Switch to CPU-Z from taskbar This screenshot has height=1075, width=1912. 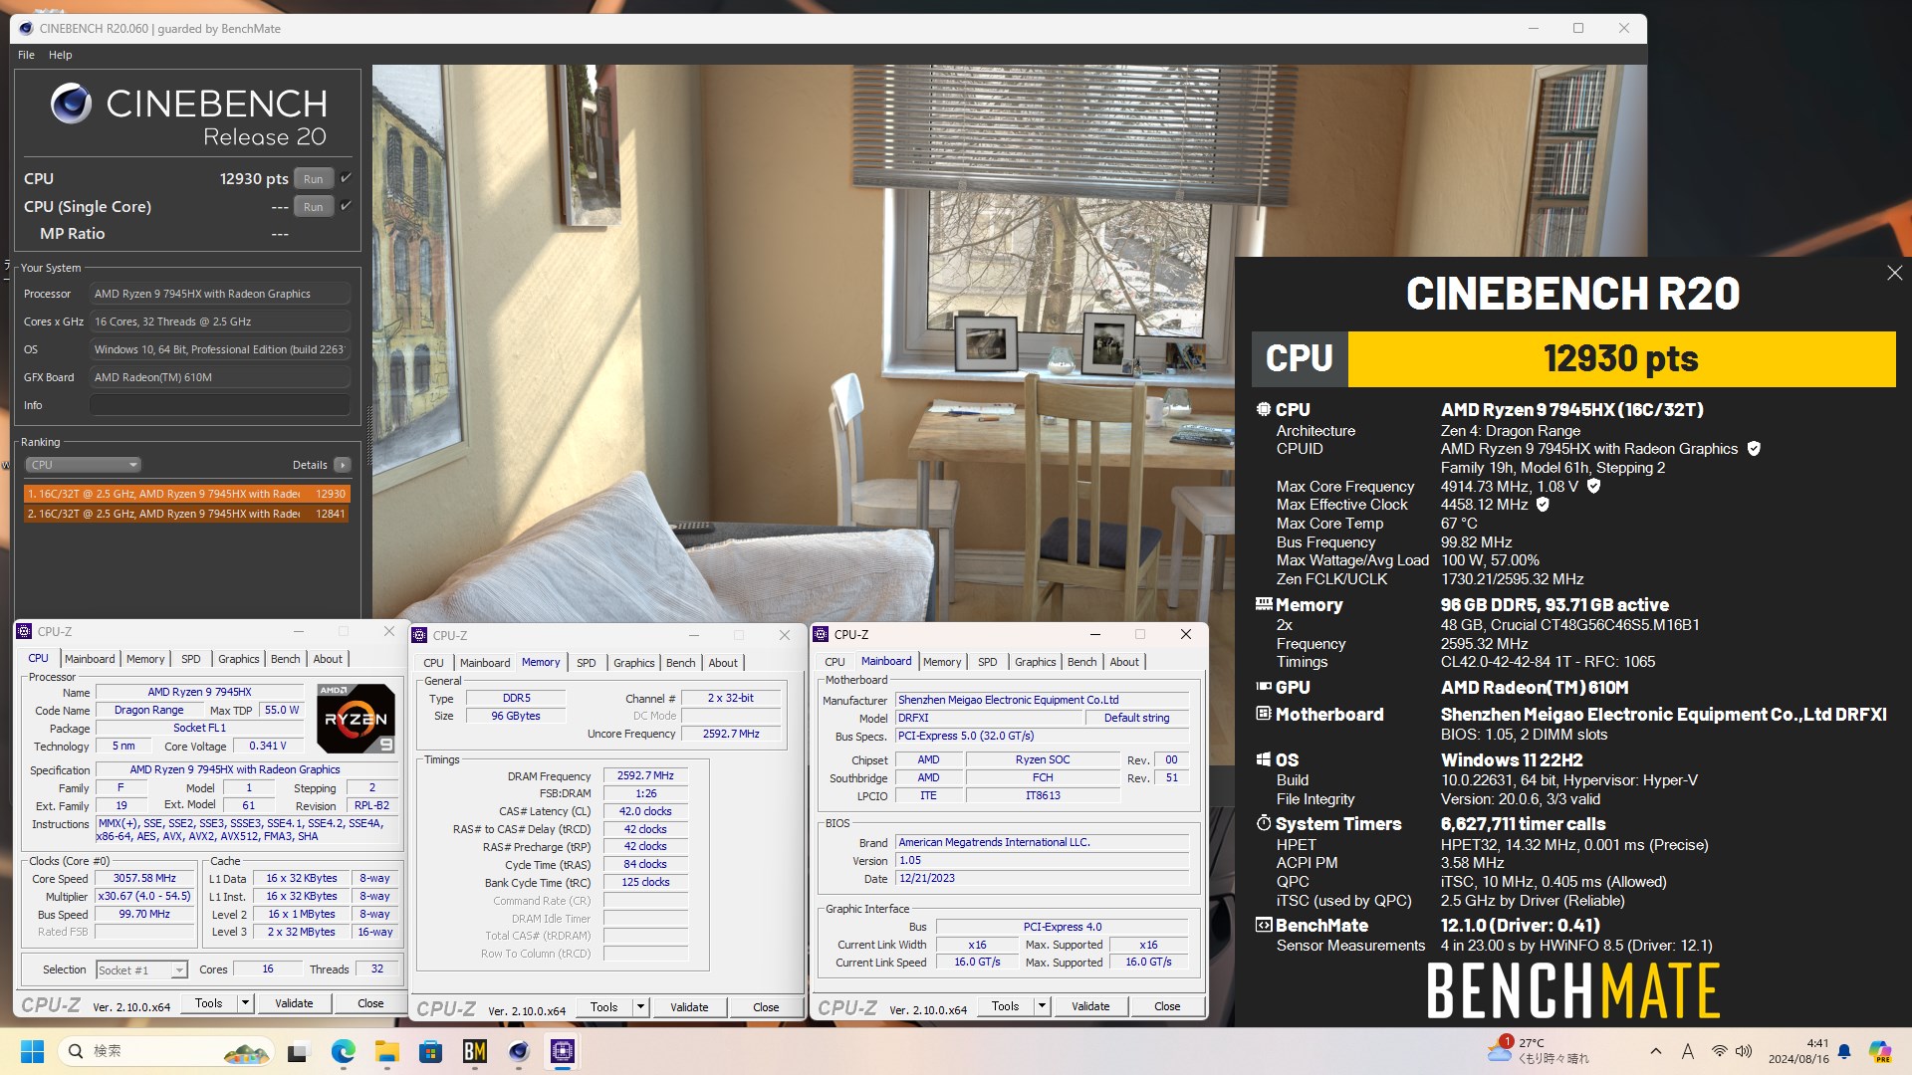563,1051
